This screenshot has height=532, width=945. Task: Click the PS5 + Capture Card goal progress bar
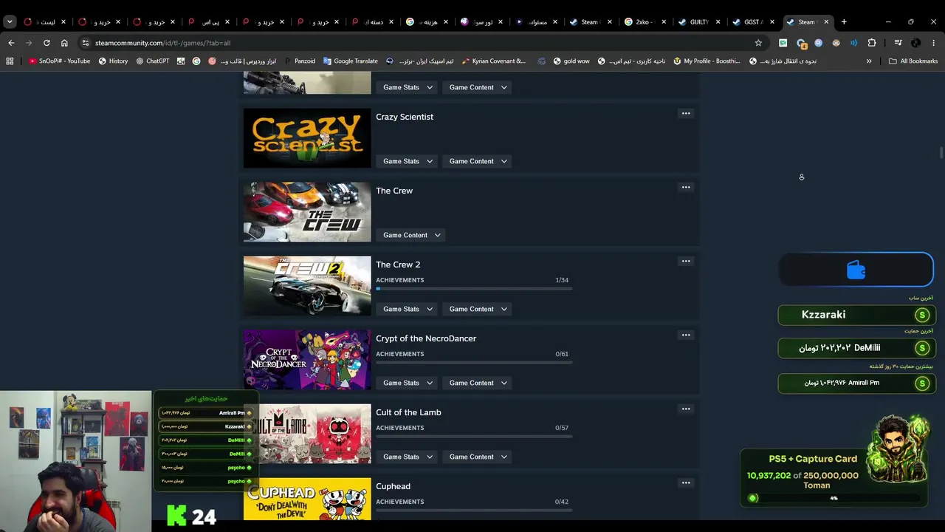pyautogui.click(x=834, y=498)
